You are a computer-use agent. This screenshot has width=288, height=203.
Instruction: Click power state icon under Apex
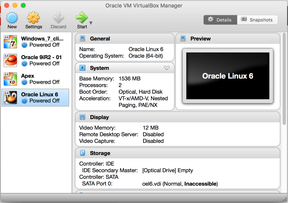(24, 82)
